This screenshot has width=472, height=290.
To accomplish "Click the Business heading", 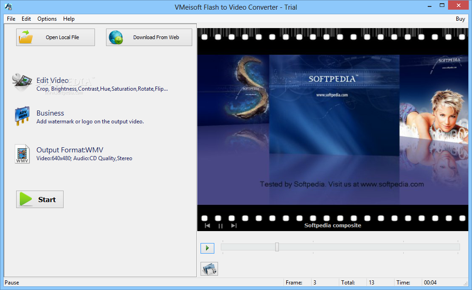I will point(50,113).
